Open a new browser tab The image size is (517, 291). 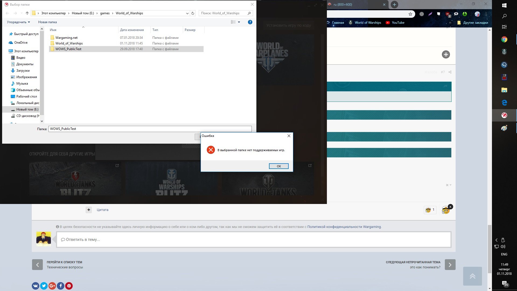[394, 5]
